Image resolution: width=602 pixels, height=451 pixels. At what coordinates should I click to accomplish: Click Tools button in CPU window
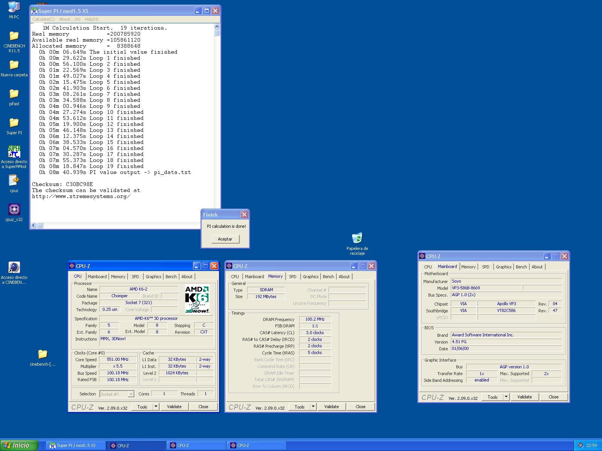[142, 407]
